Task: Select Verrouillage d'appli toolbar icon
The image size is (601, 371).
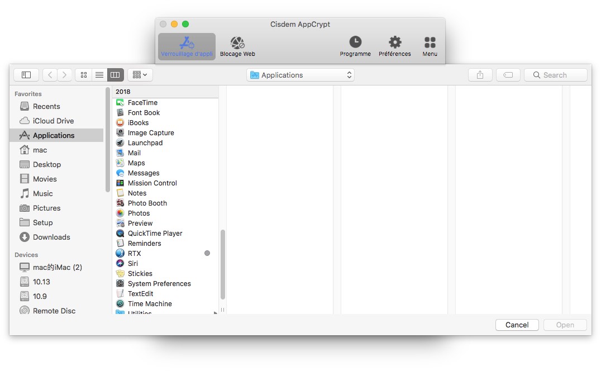Action: (187, 43)
